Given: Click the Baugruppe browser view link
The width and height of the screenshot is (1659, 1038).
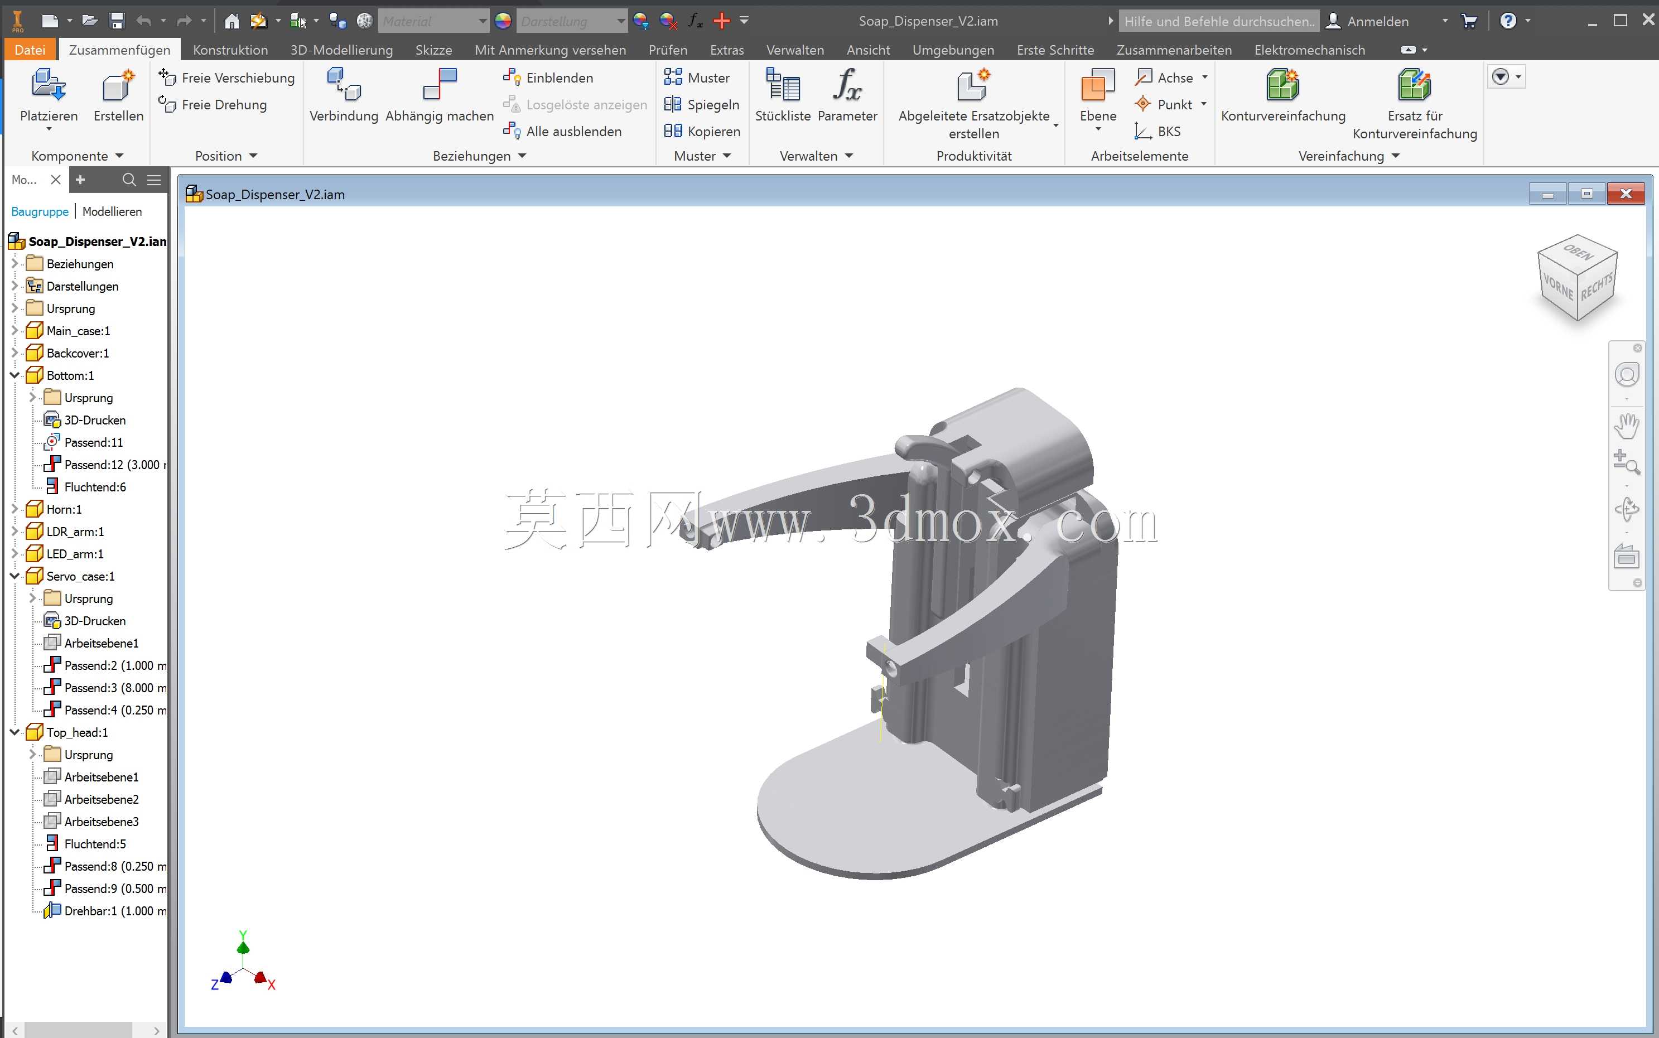Looking at the screenshot, I should [x=40, y=211].
